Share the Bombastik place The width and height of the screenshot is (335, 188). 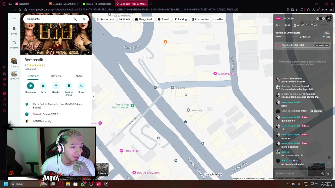(x=81, y=88)
